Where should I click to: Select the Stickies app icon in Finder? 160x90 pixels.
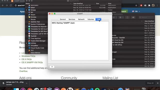[x=29, y=17]
